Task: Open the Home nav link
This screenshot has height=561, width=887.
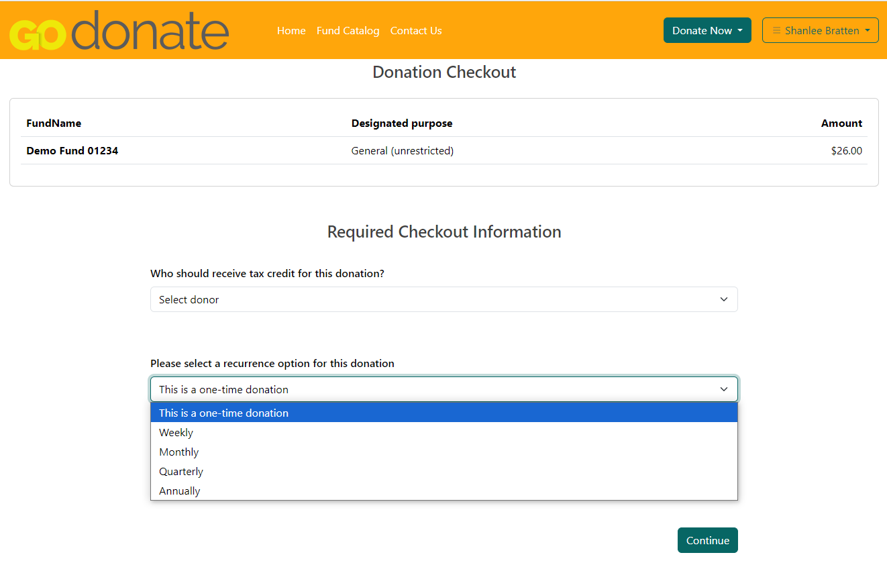Action: coord(291,31)
